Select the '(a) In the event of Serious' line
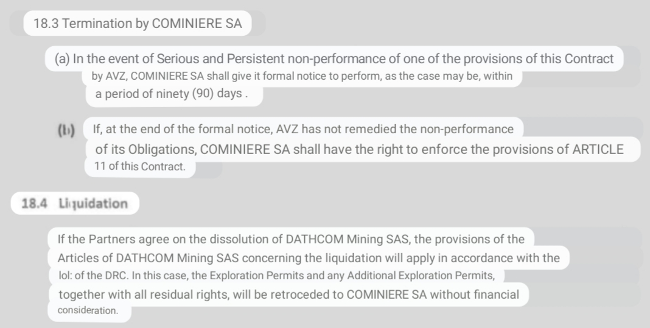The height and width of the screenshot is (328, 650). pyautogui.click(x=335, y=59)
